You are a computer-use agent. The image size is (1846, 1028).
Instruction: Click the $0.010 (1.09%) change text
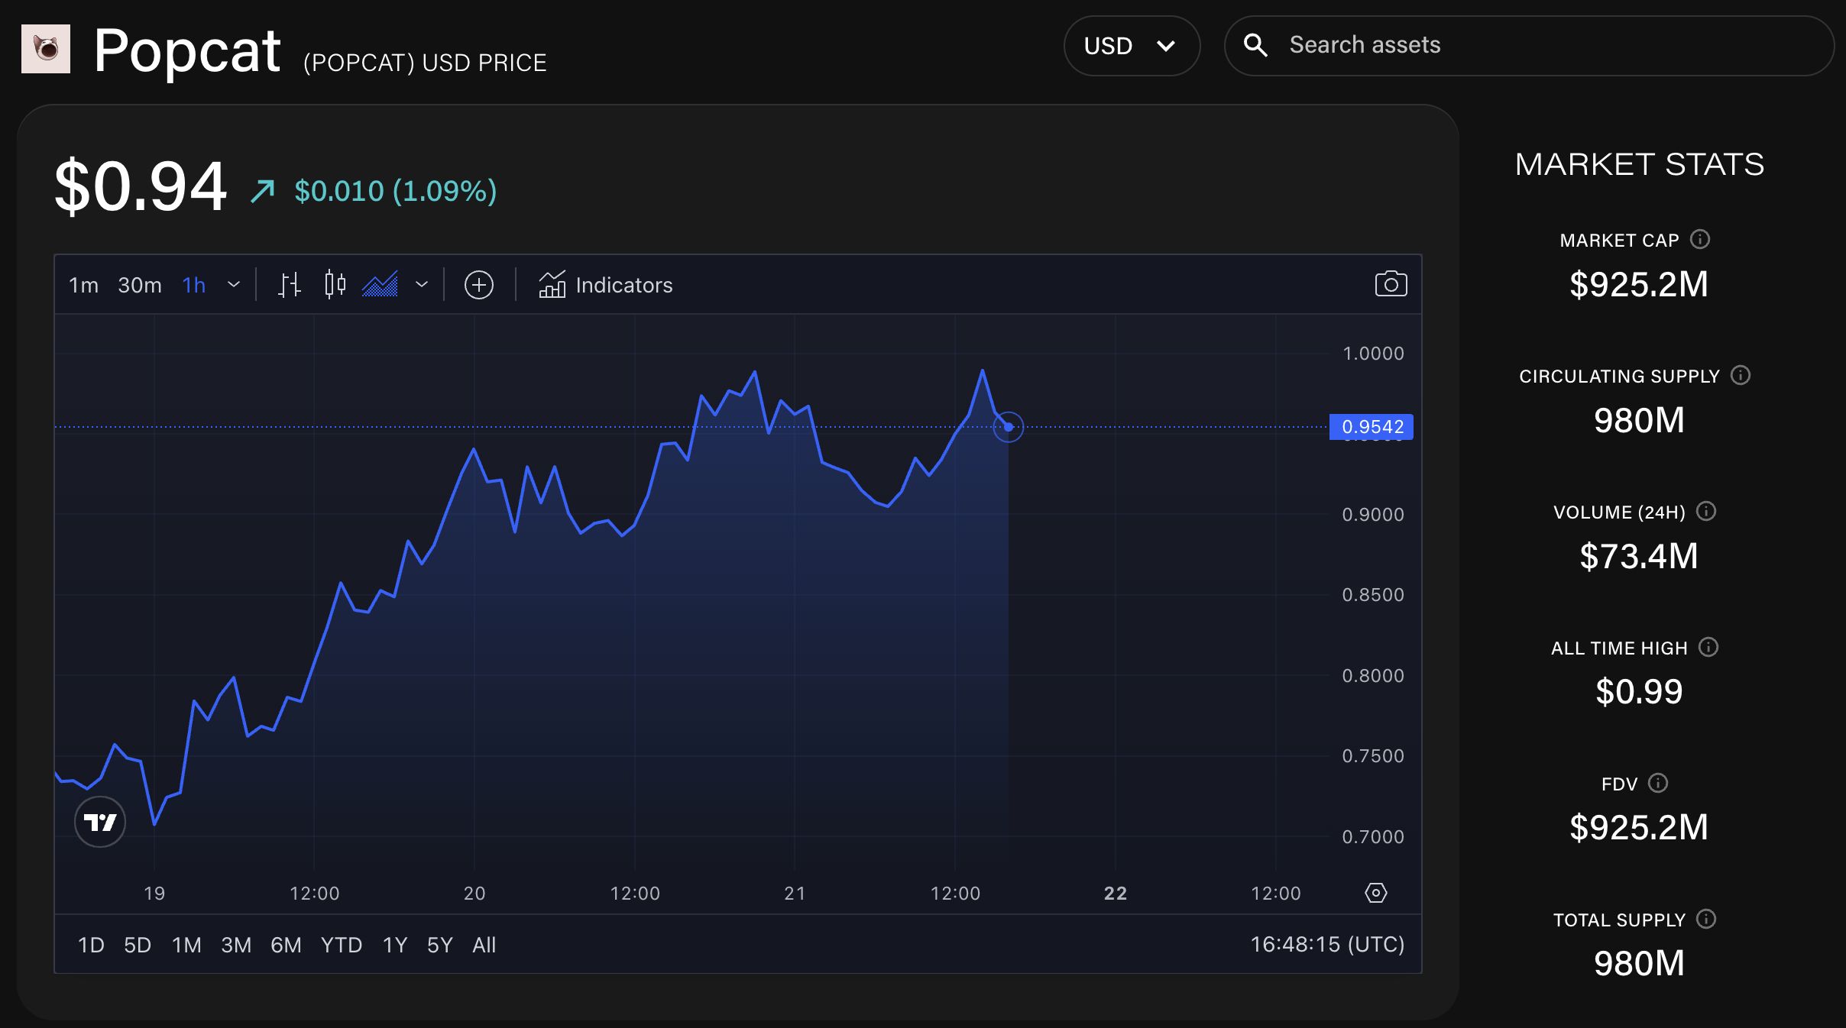(396, 191)
